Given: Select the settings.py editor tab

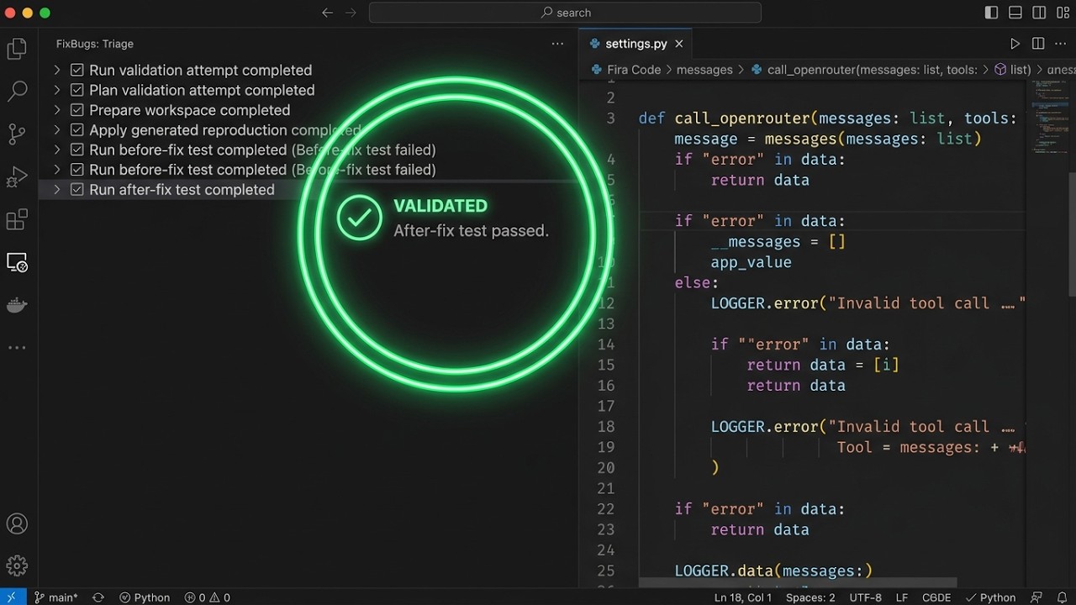Looking at the screenshot, I should 636,44.
